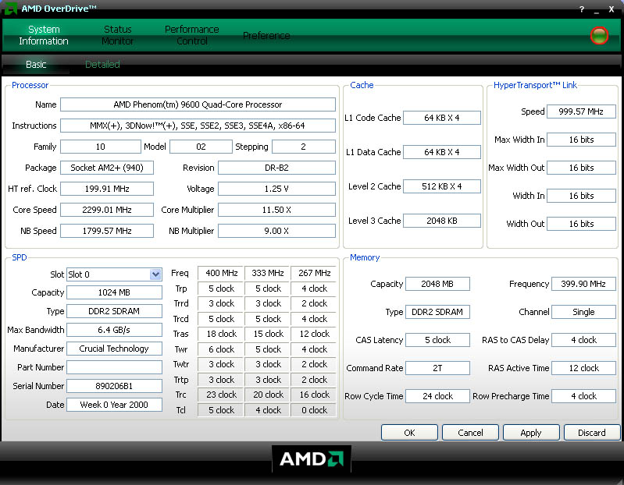Click the Max Width Out field
The image size is (624, 485).
(x=581, y=168)
